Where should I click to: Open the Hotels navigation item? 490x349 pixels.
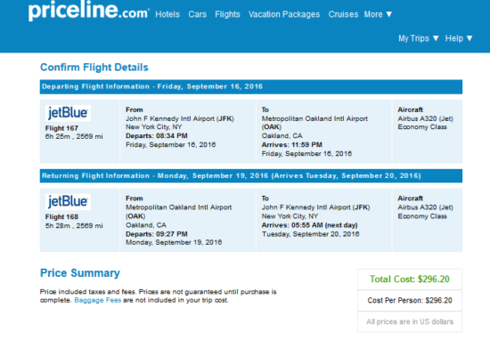click(x=167, y=14)
